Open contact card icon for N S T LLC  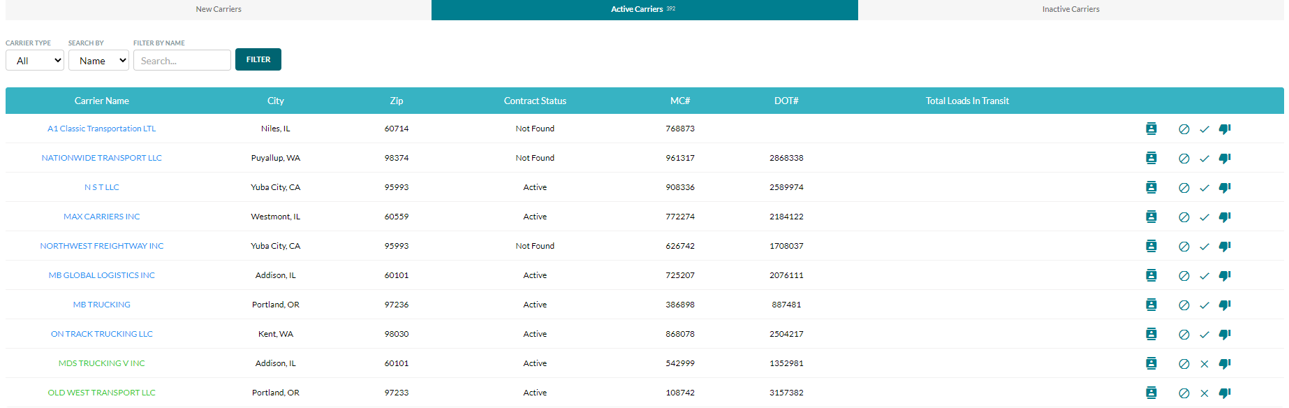point(1151,187)
